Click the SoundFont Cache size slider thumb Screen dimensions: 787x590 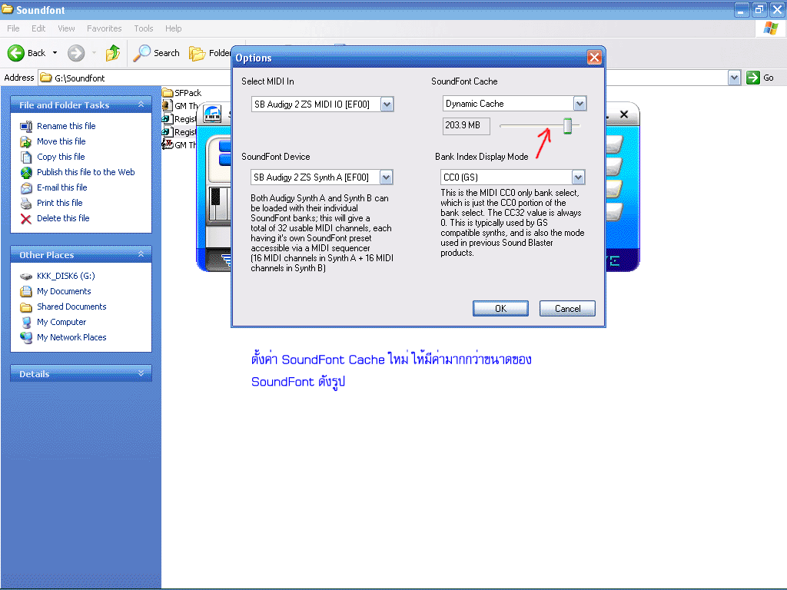coord(567,126)
